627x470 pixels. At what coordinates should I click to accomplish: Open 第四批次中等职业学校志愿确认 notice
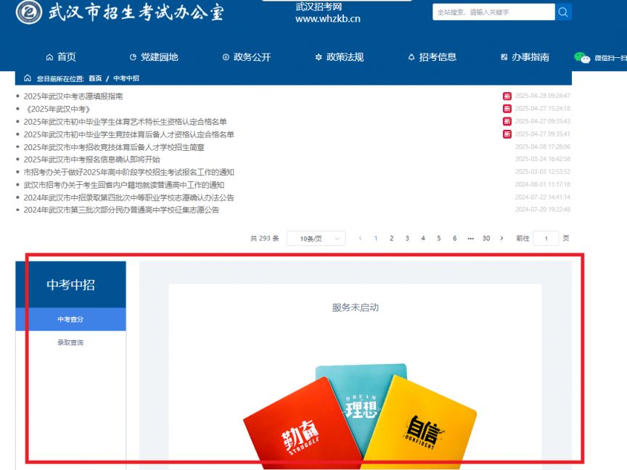coord(128,198)
